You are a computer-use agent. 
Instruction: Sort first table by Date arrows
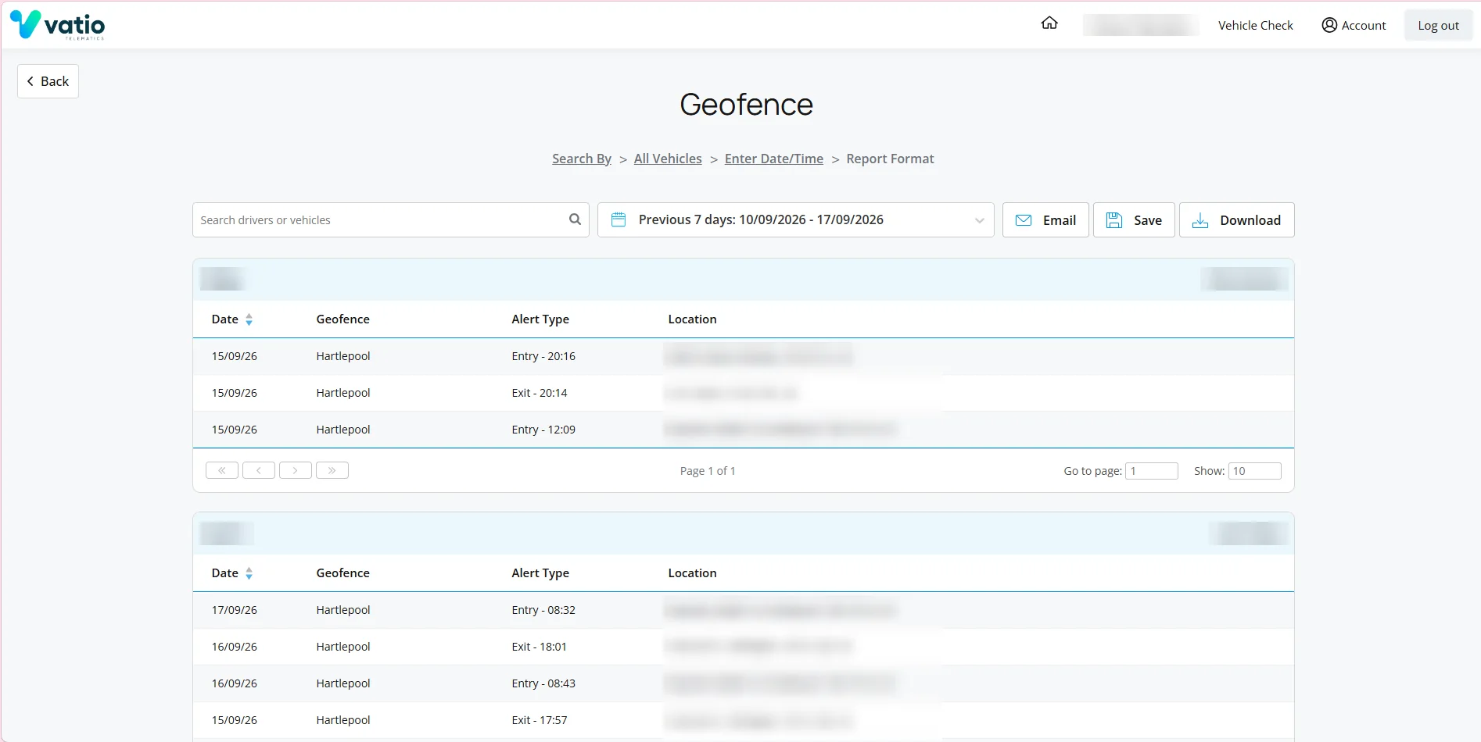coord(249,319)
